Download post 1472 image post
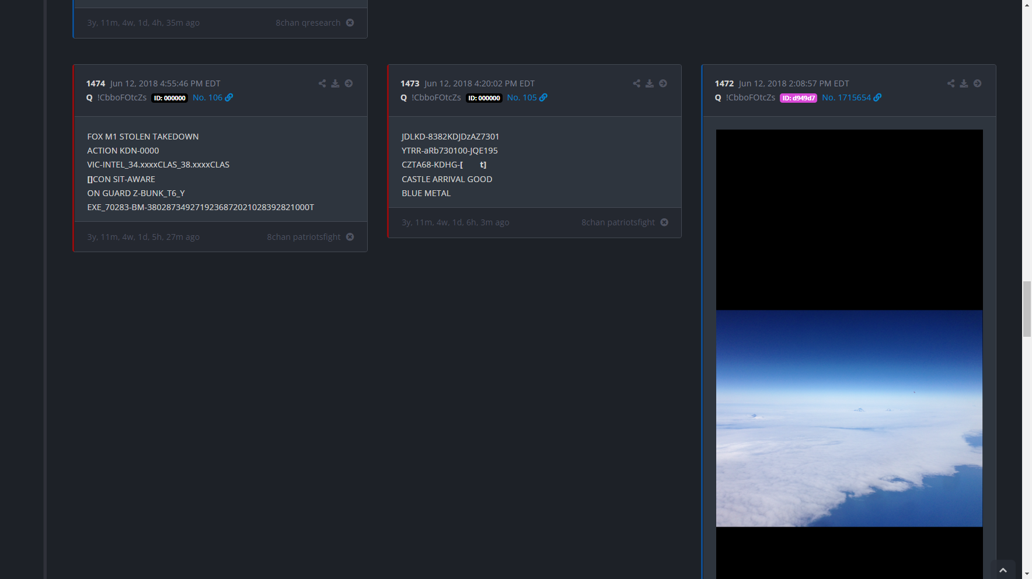The height and width of the screenshot is (579, 1032). point(964,83)
